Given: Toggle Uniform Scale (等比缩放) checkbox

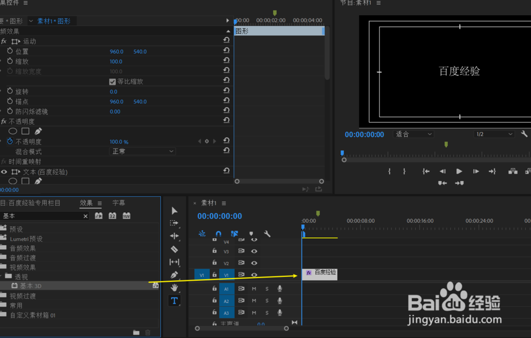Looking at the screenshot, I should [x=113, y=82].
